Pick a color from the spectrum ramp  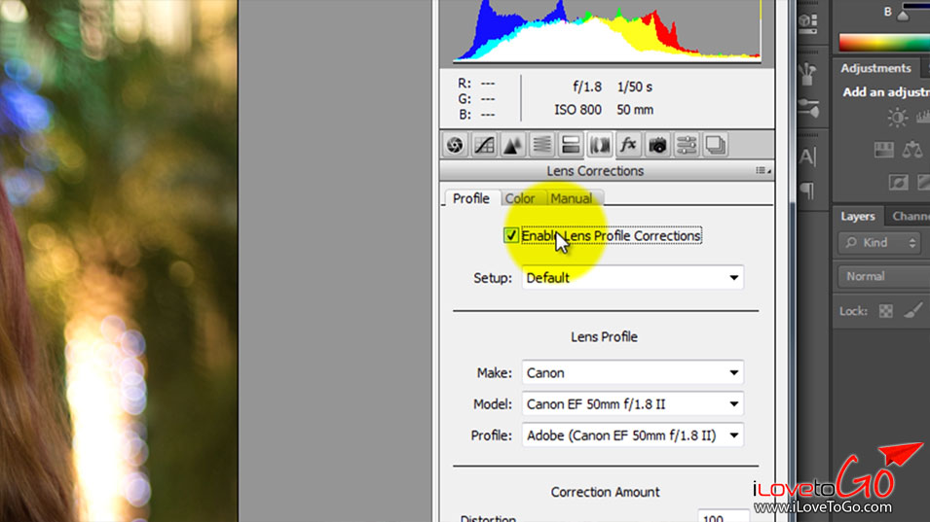pos(883,42)
